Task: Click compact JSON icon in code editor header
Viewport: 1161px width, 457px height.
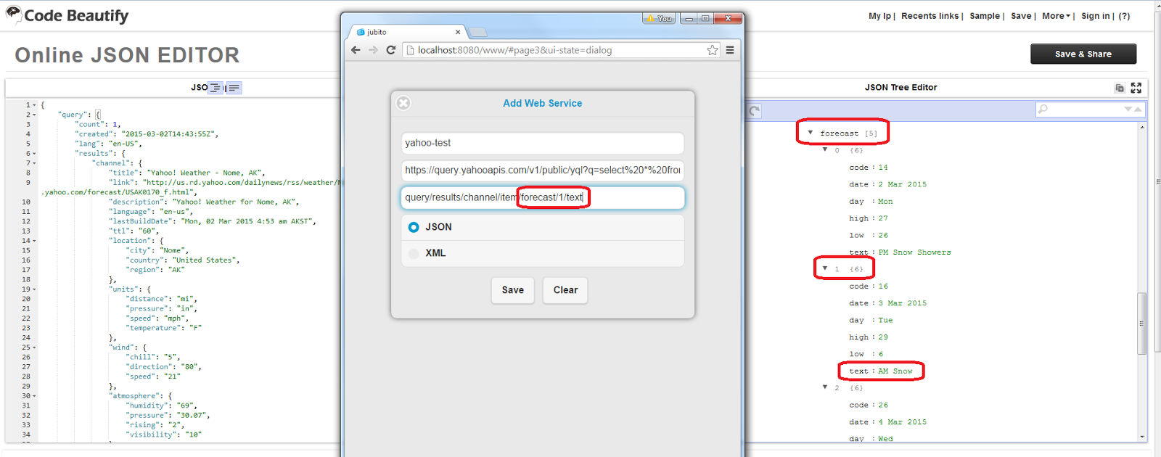Action: (x=234, y=88)
